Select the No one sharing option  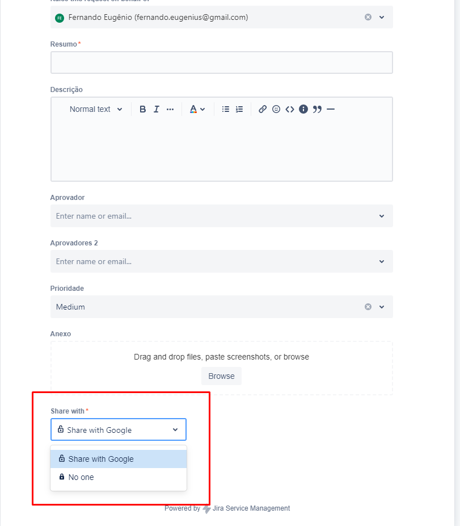tap(119, 477)
